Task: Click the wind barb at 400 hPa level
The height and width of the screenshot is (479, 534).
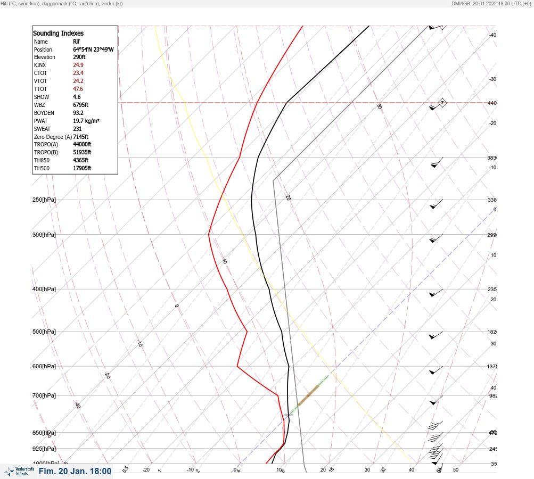Action: [436, 293]
